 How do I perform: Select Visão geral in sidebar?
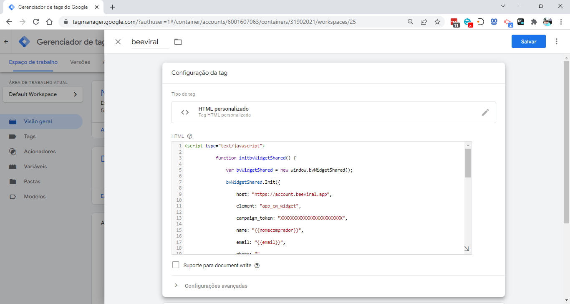41,122
